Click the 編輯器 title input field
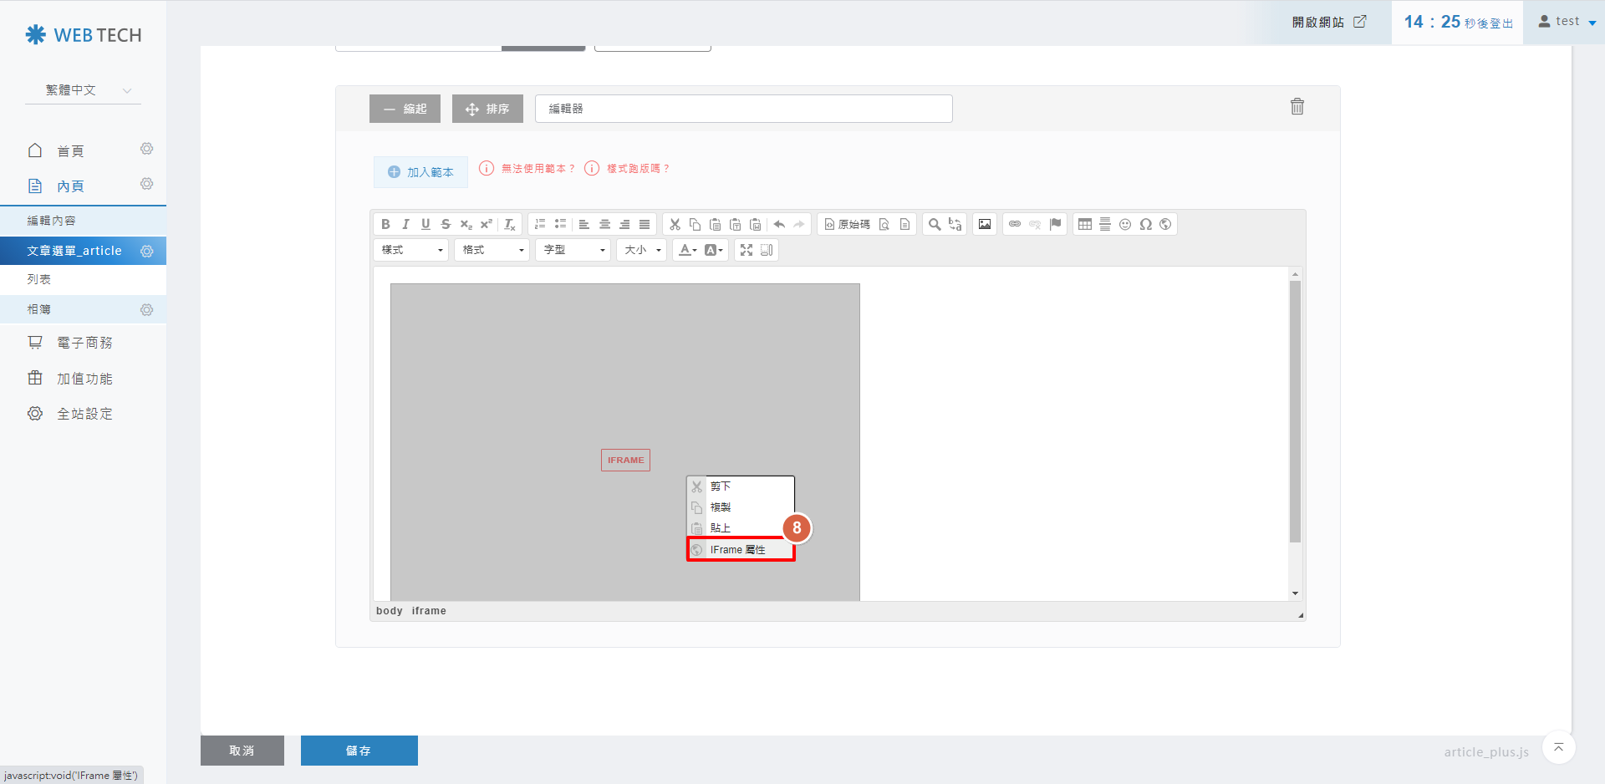Viewport: 1605px width, 784px height. (x=743, y=109)
